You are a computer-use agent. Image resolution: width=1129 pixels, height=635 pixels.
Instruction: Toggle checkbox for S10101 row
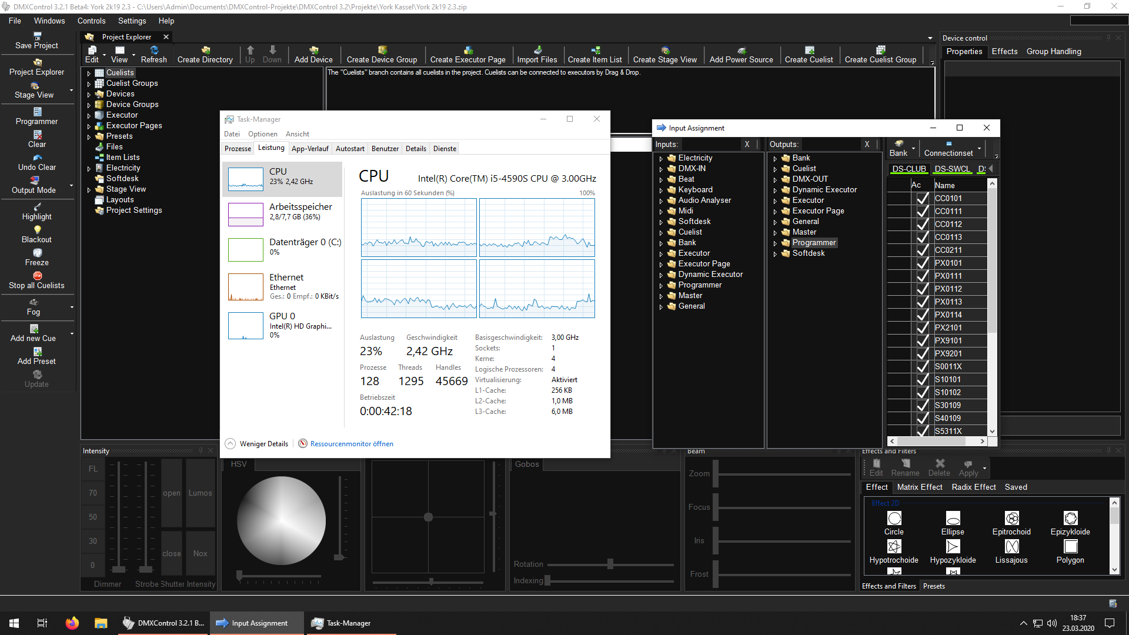(x=922, y=380)
